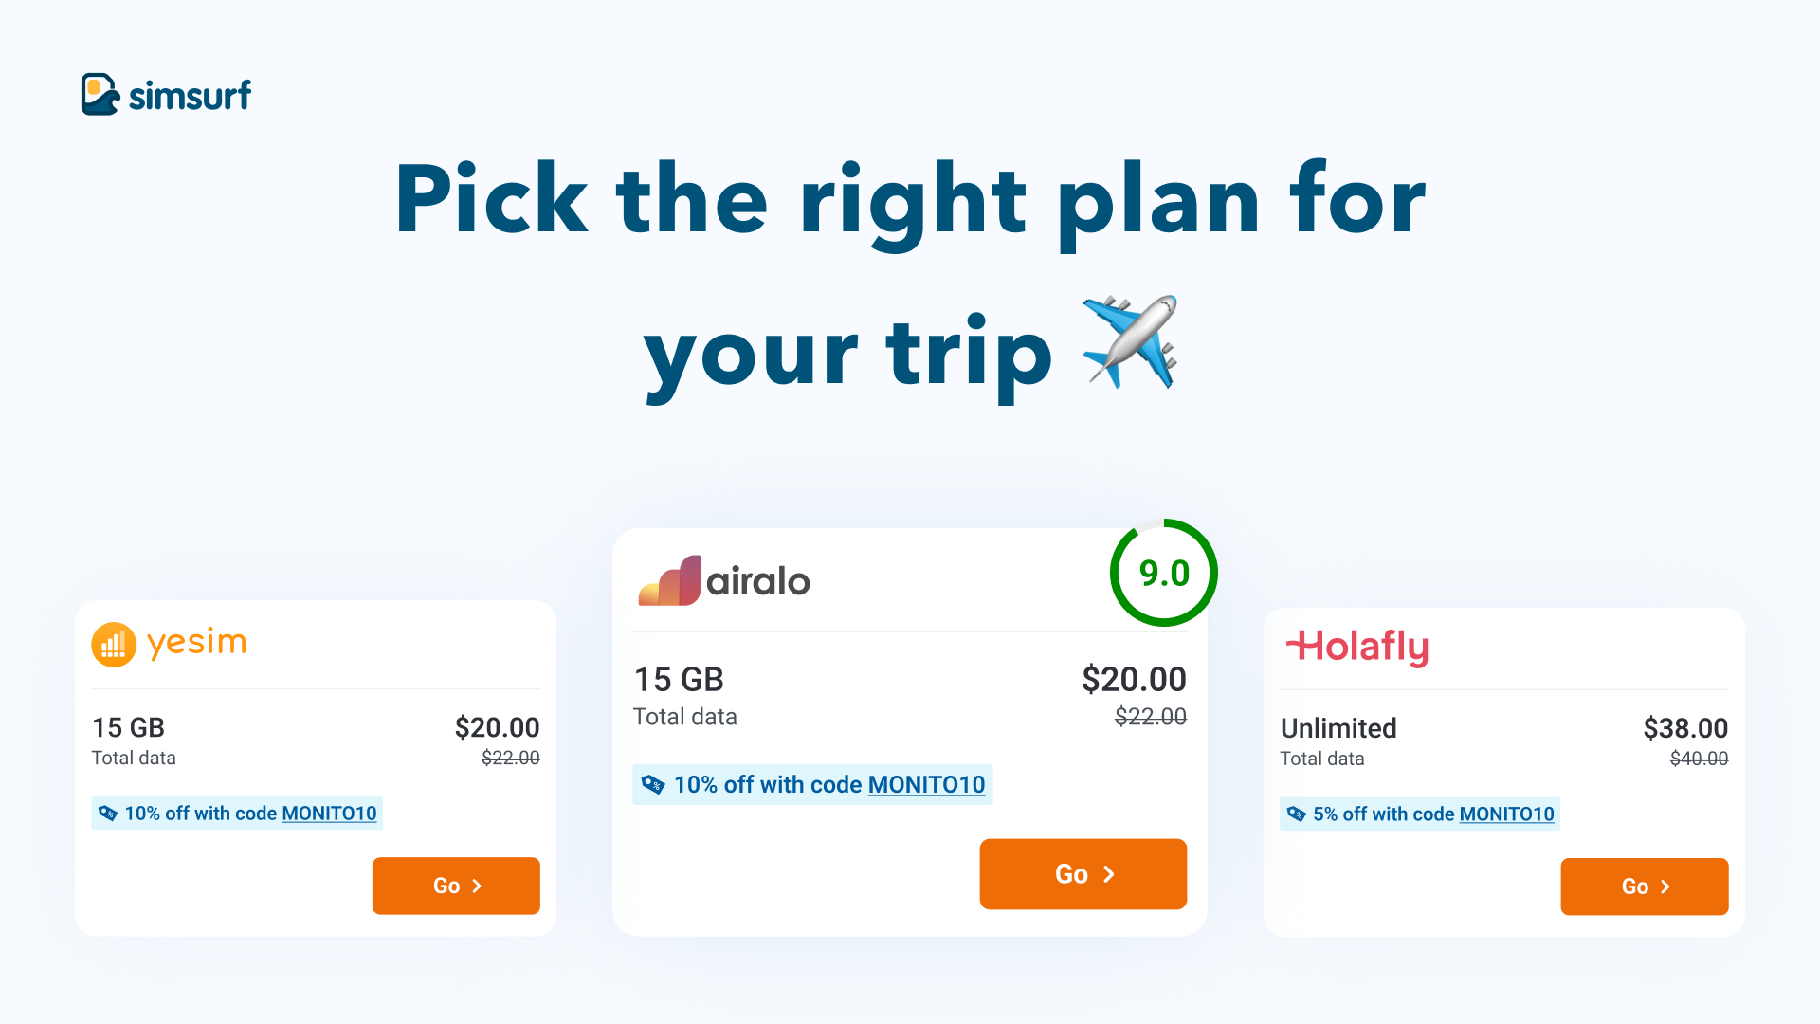
Task: Click the simsurf logo icon
Action: [100, 94]
